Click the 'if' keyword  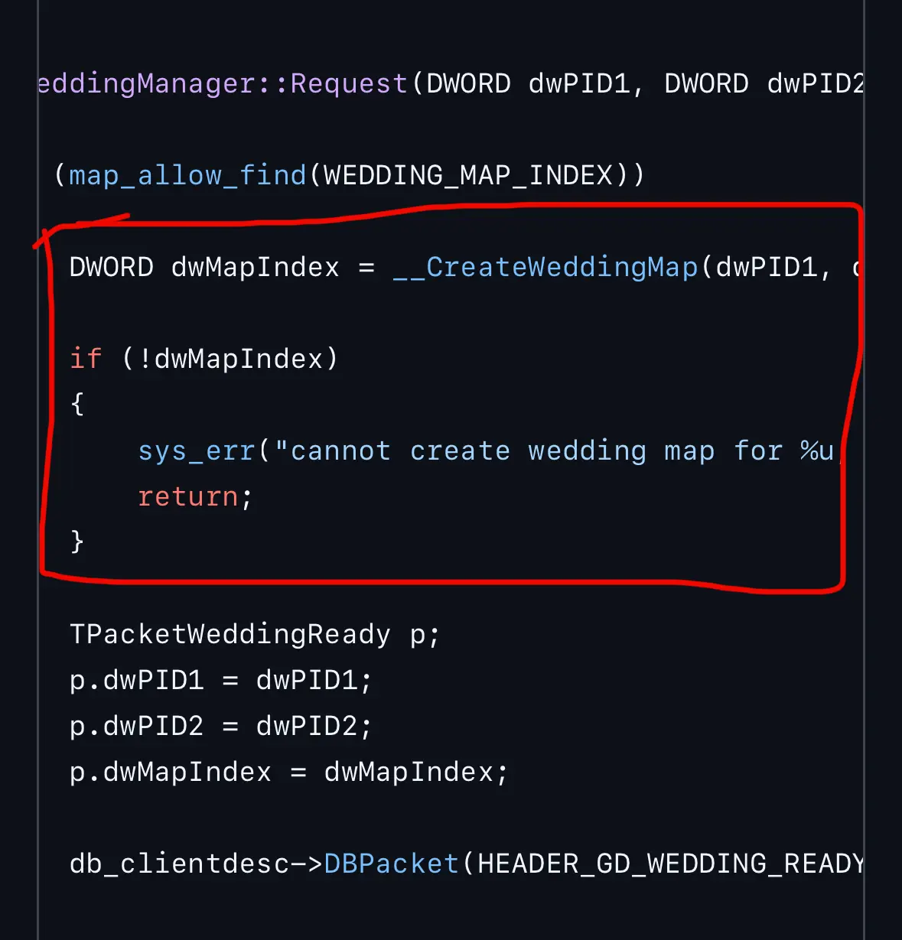[85, 359]
